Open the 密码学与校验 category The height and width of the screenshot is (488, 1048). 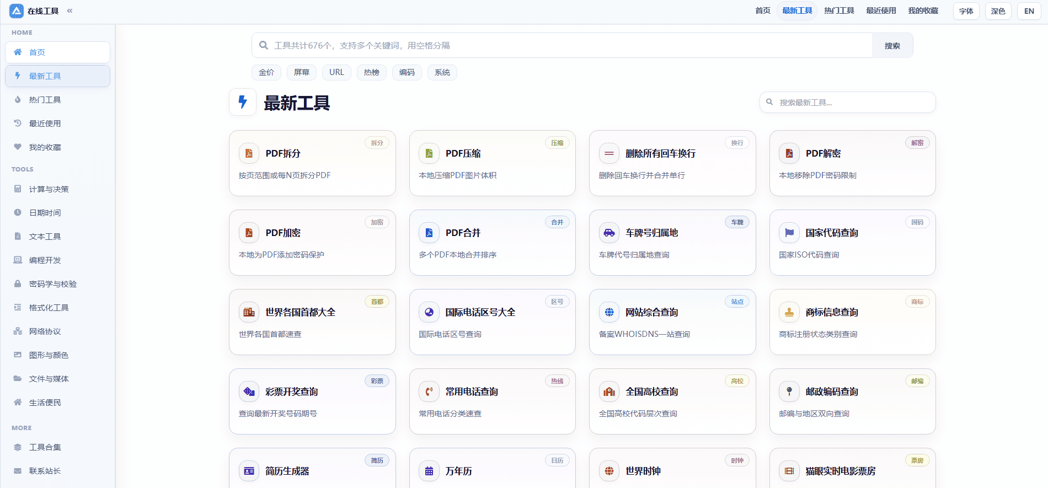click(x=57, y=284)
